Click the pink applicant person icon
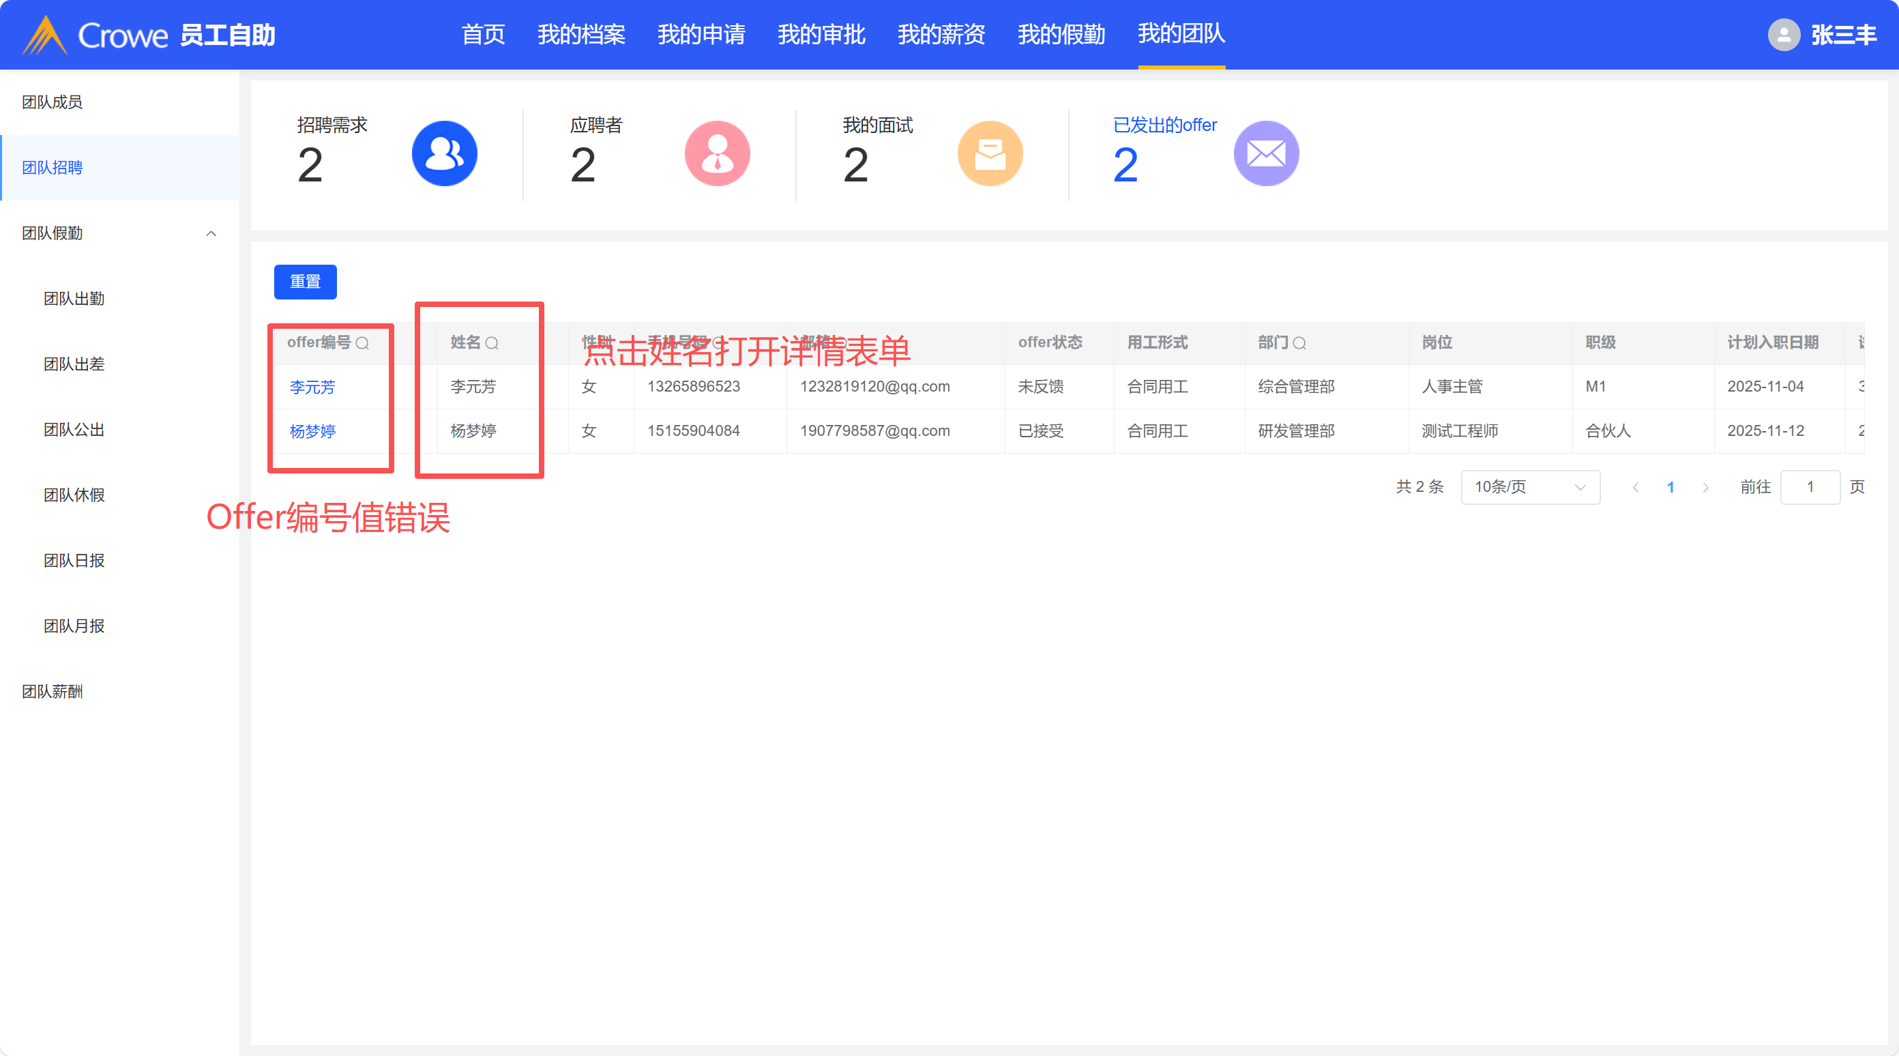The width and height of the screenshot is (1899, 1056). pos(716,153)
